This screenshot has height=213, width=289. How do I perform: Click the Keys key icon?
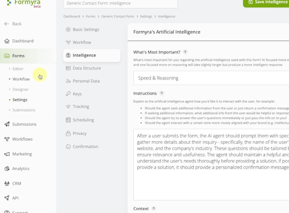(x=68, y=94)
